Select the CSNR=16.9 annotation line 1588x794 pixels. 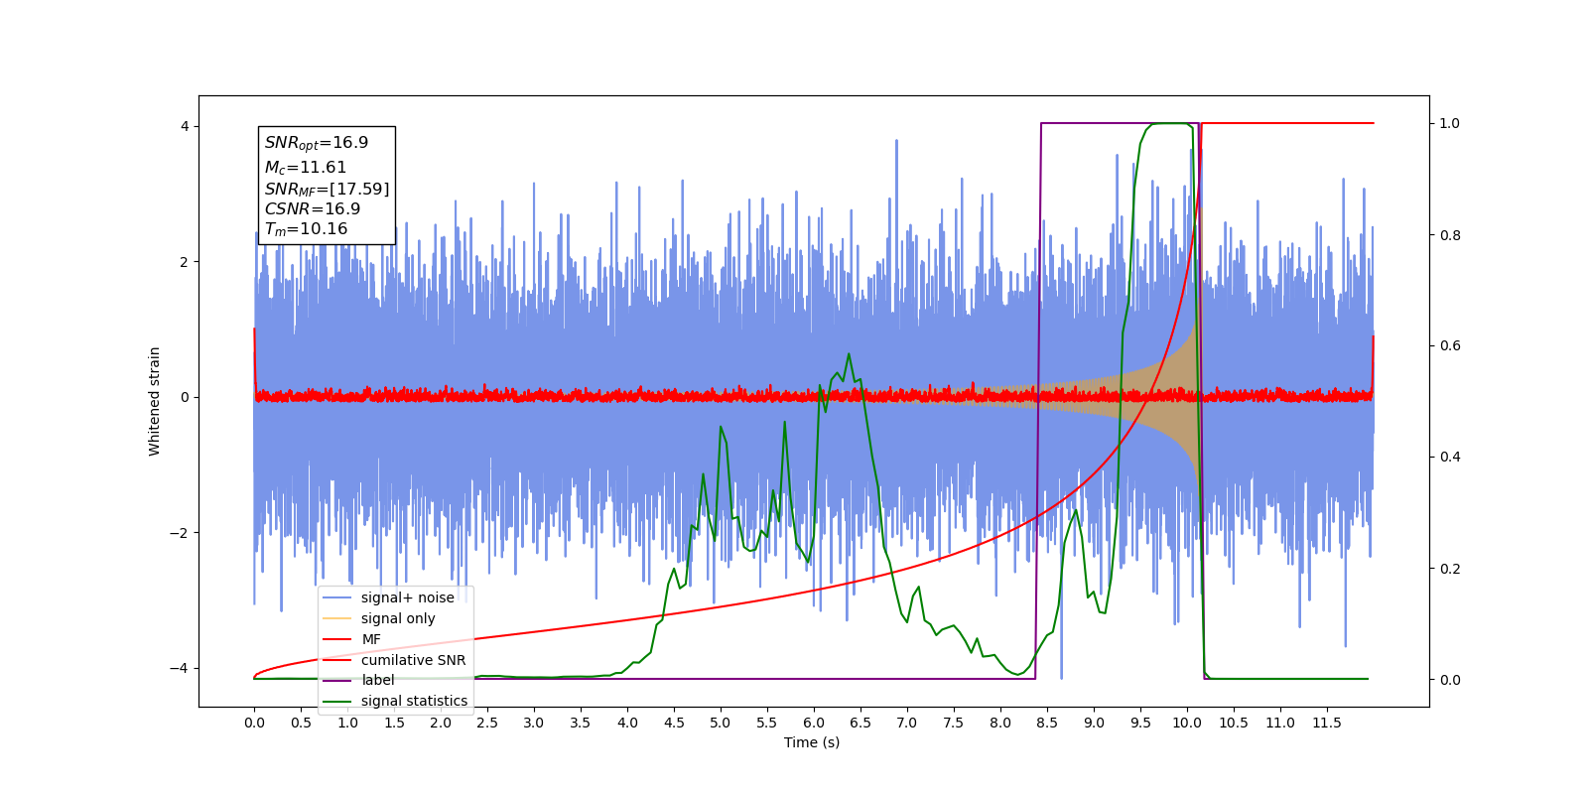(313, 209)
